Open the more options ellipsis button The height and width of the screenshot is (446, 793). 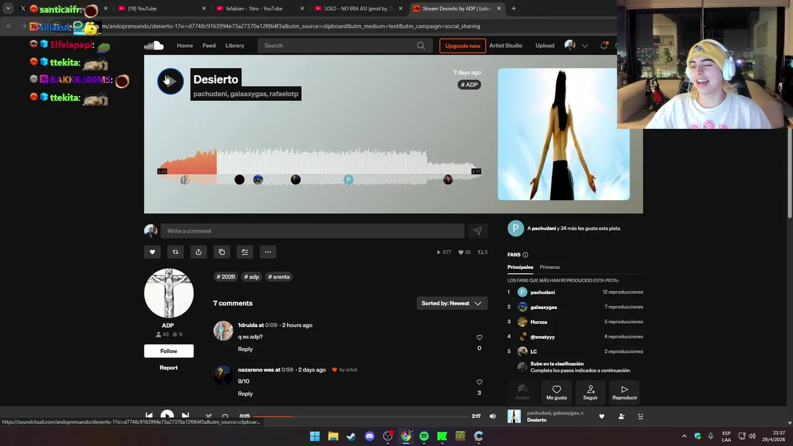pos(268,252)
